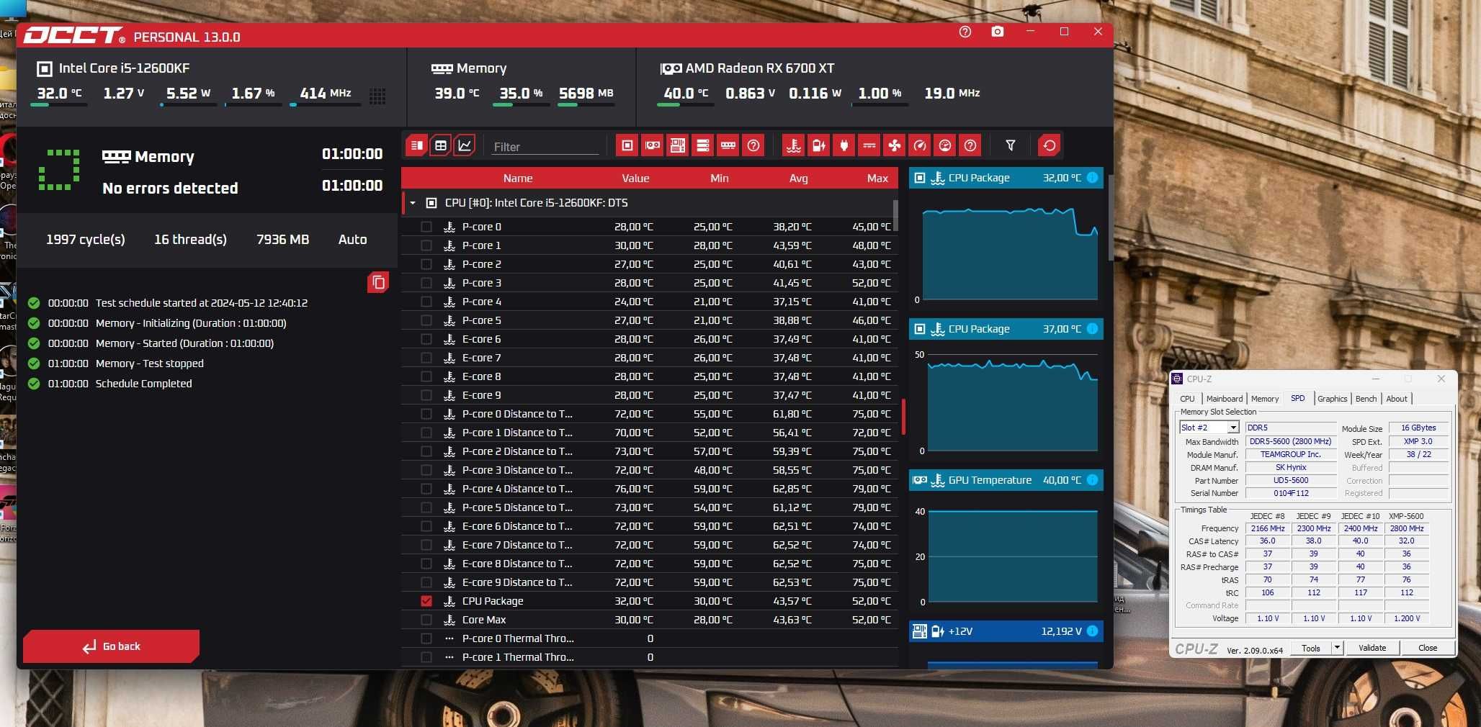1481x727 pixels.
Task: Tick the E-core 9 checkbox
Action: pos(426,394)
